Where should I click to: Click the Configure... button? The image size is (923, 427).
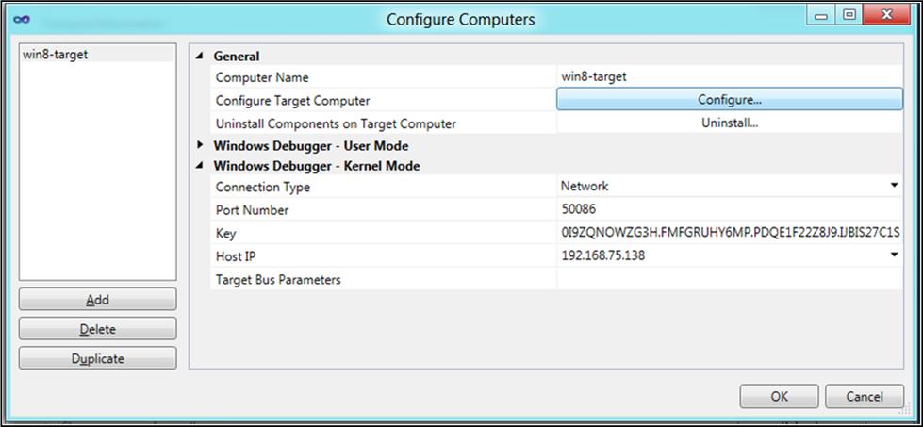pyautogui.click(x=729, y=100)
